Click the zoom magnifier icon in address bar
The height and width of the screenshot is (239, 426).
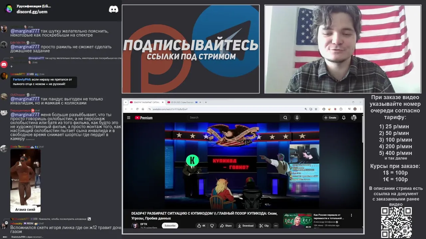(x=306, y=109)
